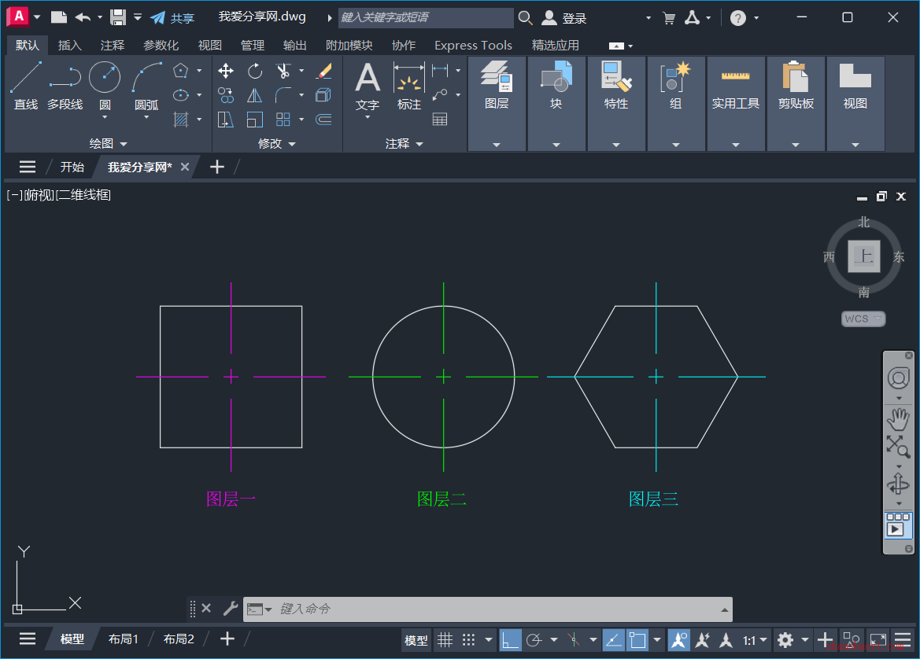Click the 文字 text tool
This screenshot has width=920, height=659.
point(368,87)
